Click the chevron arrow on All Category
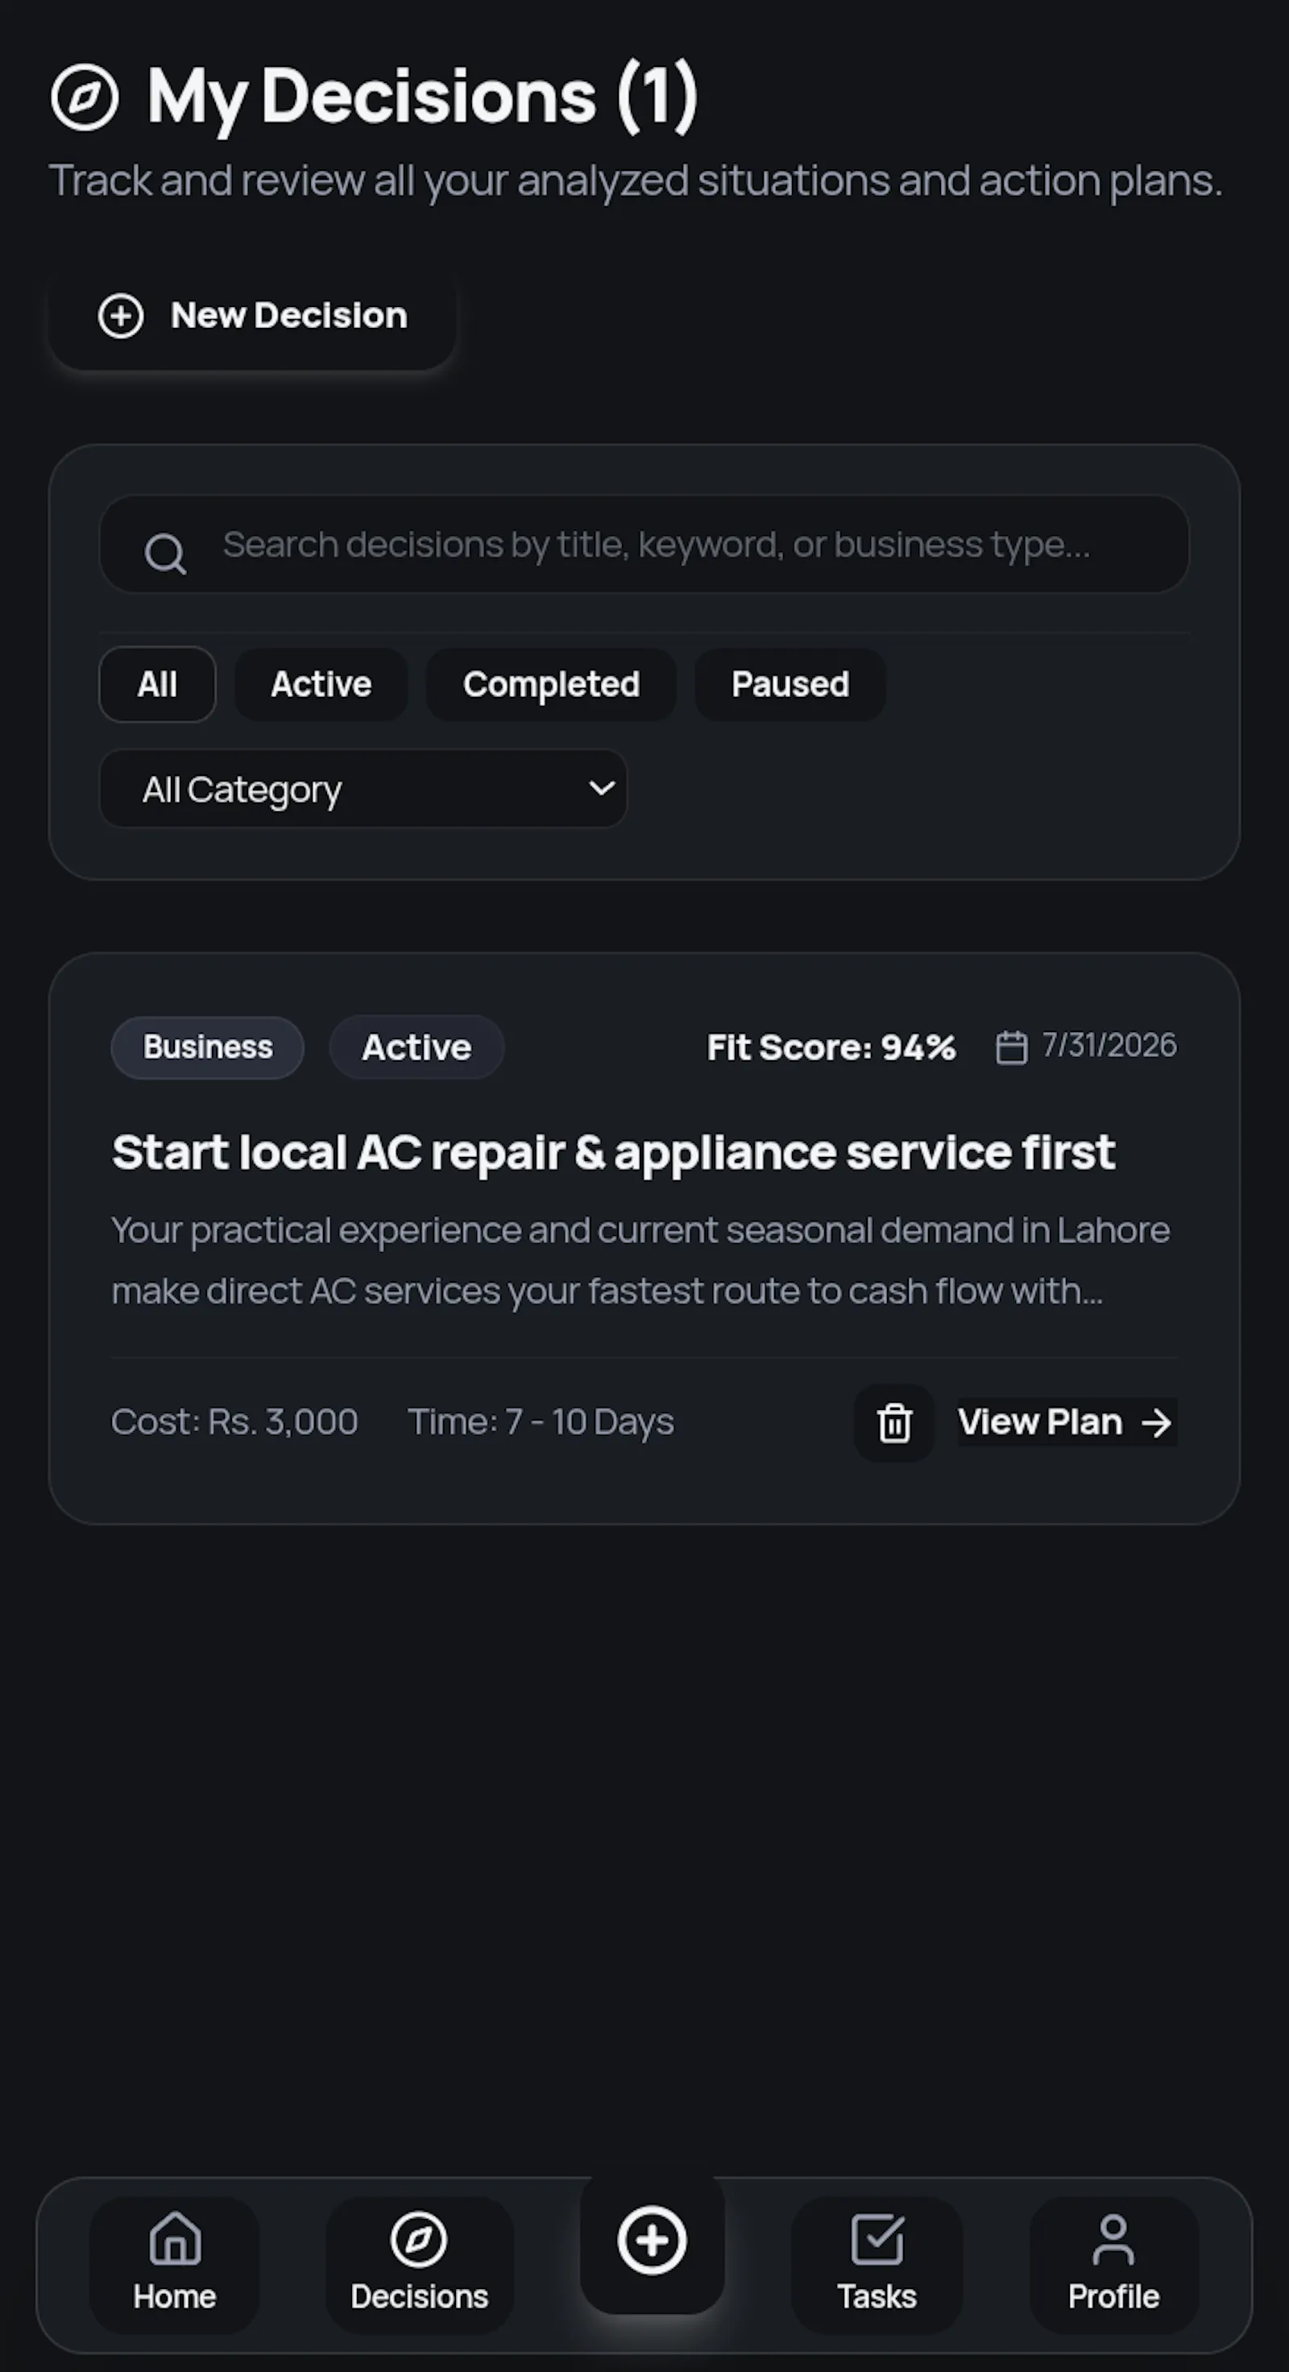The image size is (1289, 2372). click(601, 788)
